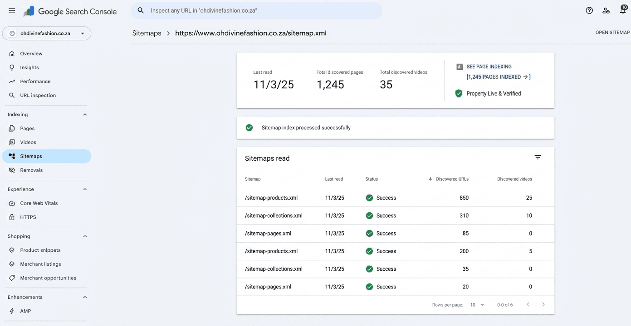Click the URL inspection magnifier icon
Viewport: 631px width, 326px height.
click(x=12, y=96)
